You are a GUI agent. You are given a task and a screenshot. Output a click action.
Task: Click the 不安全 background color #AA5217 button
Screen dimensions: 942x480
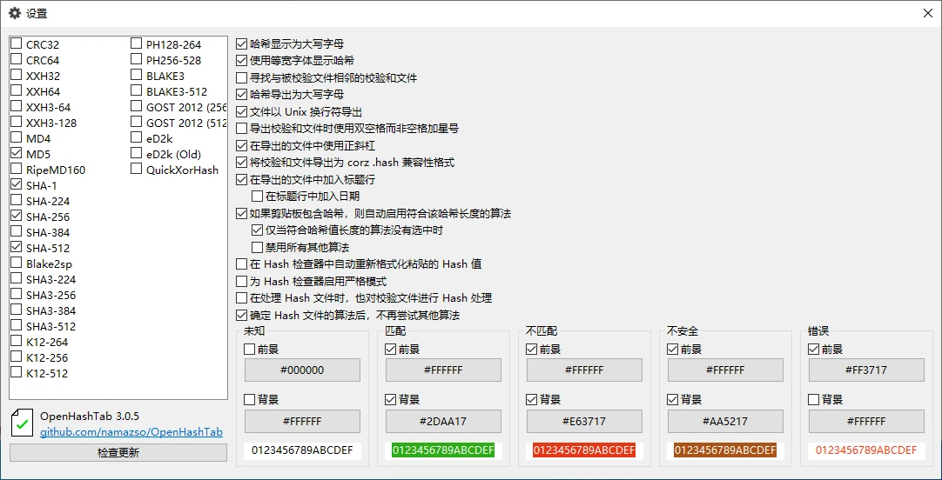pyautogui.click(x=725, y=422)
